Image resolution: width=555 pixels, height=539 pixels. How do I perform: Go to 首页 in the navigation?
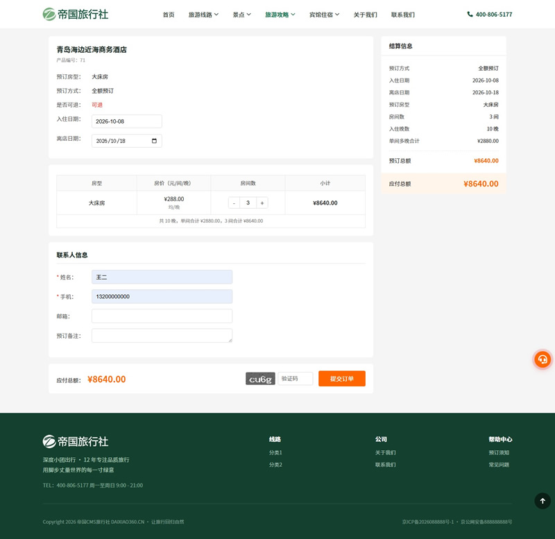pyautogui.click(x=169, y=15)
